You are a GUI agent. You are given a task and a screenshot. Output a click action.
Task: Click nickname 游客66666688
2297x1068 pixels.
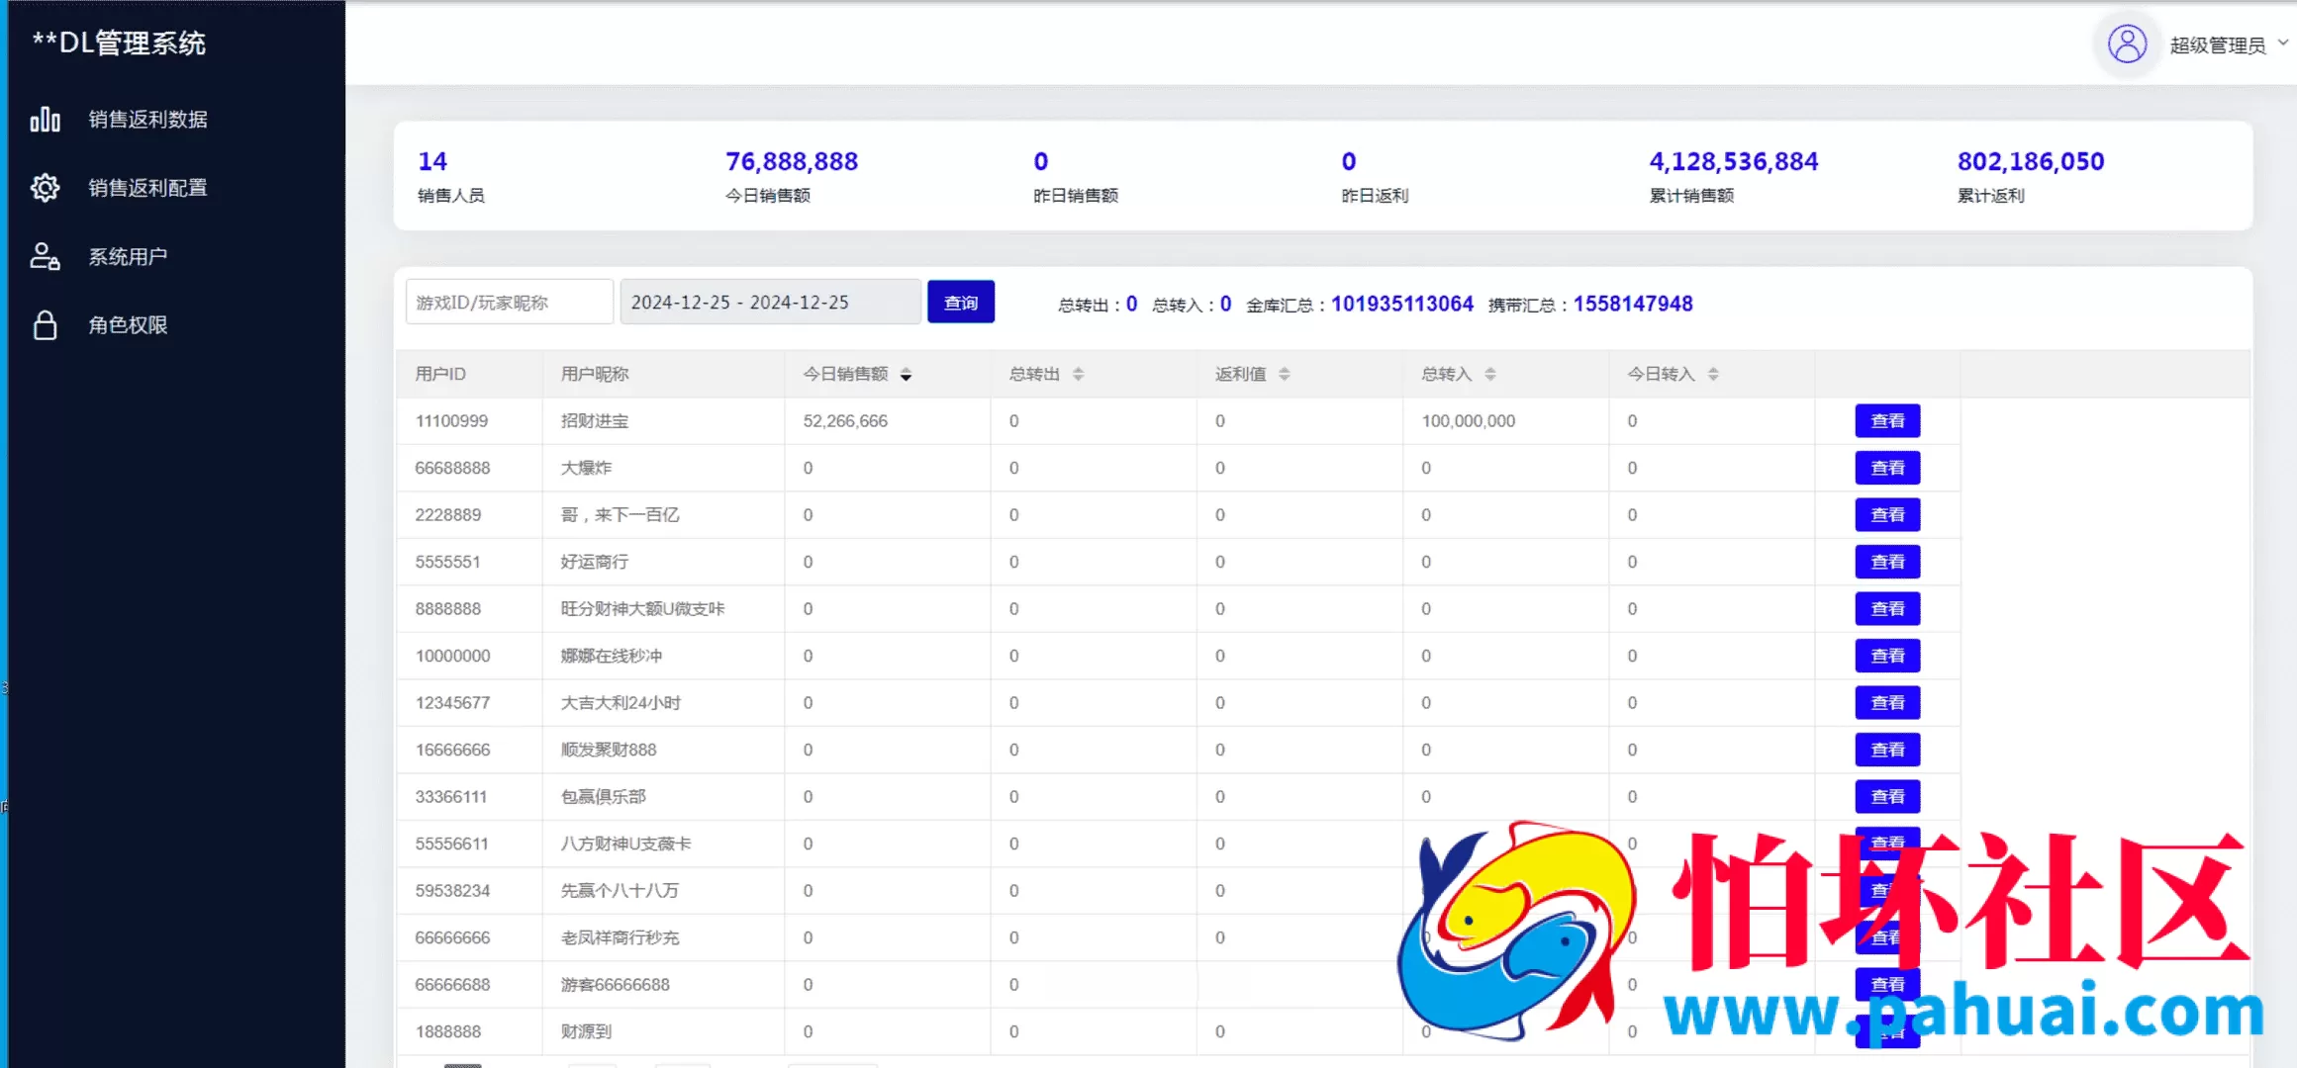coord(615,985)
